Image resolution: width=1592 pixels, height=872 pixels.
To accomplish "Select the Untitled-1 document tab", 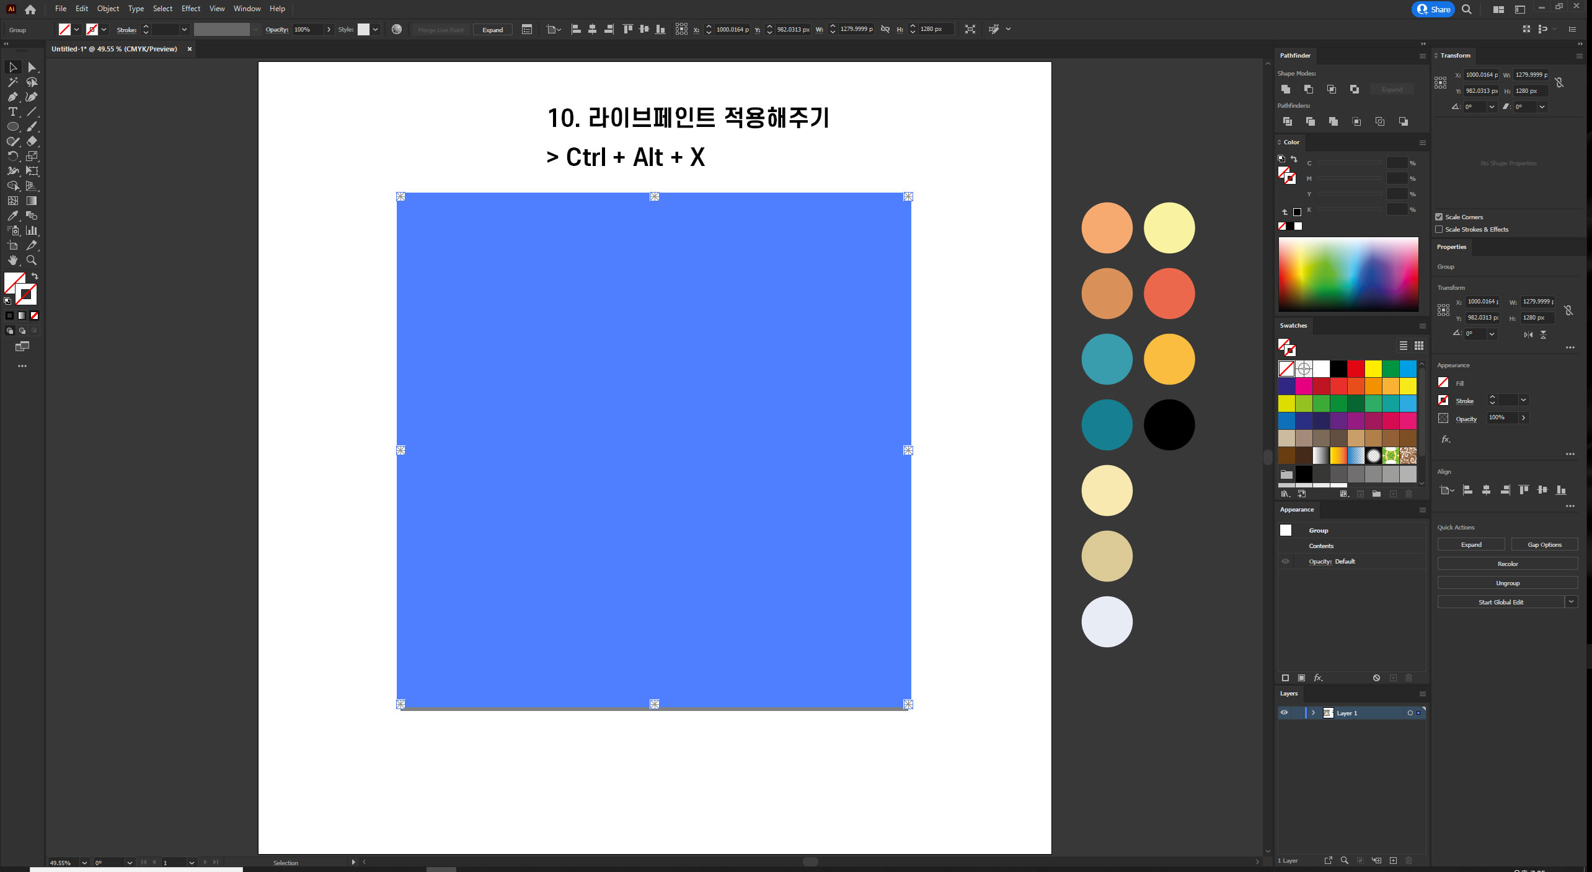I will 114,49.
